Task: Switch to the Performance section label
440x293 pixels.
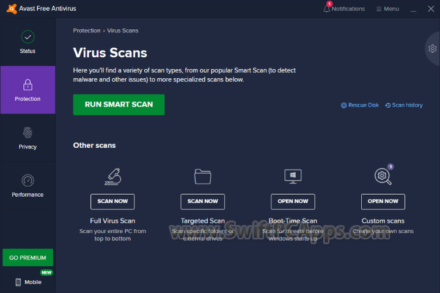Action: pos(28,195)
